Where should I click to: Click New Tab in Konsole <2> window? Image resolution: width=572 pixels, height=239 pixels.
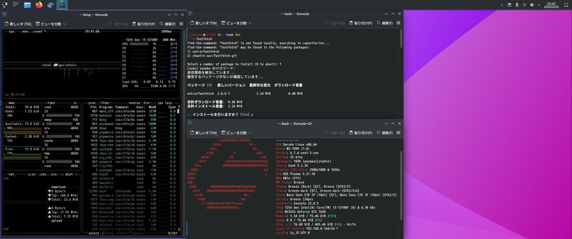(204, 132)
